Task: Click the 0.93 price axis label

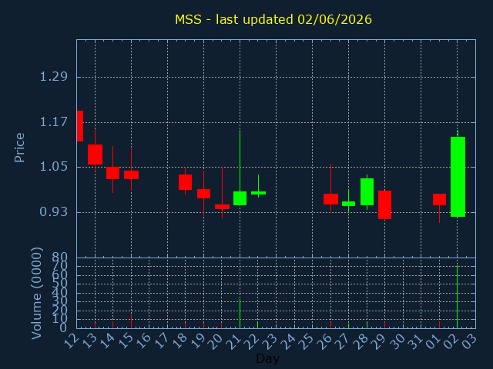Action: click(x=53, y=212)
